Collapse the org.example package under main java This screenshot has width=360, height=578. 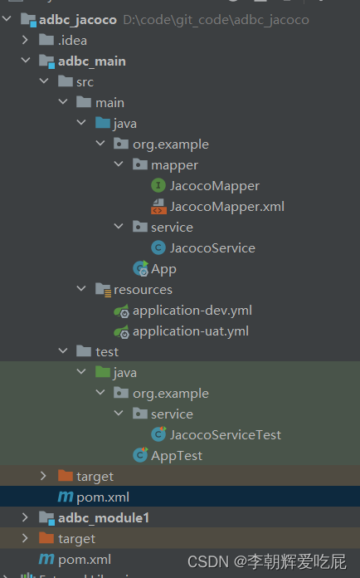click(x=100, y=143)
